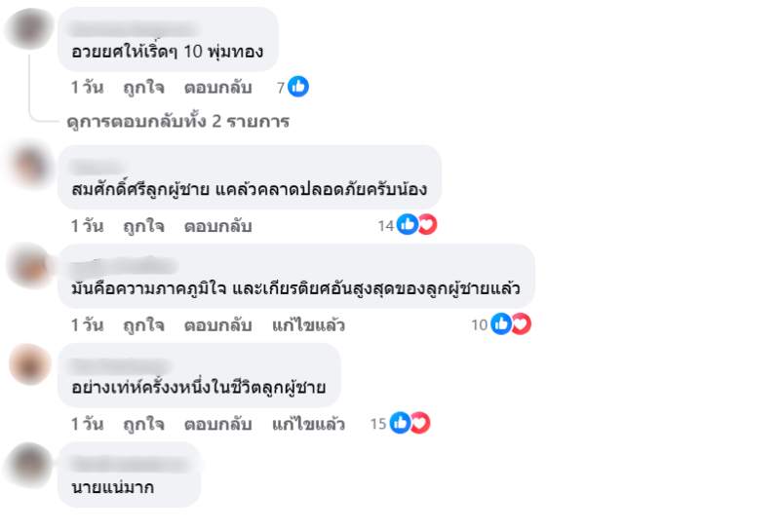780x532 pixels.
Task: Click reaction icons showing 15 reactions
Action: point(409,423)
